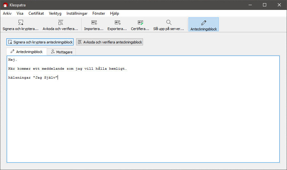Viewport: 287px width, 170px height.
Task: Click inside the notepad message text area
Action: (143, 115)
